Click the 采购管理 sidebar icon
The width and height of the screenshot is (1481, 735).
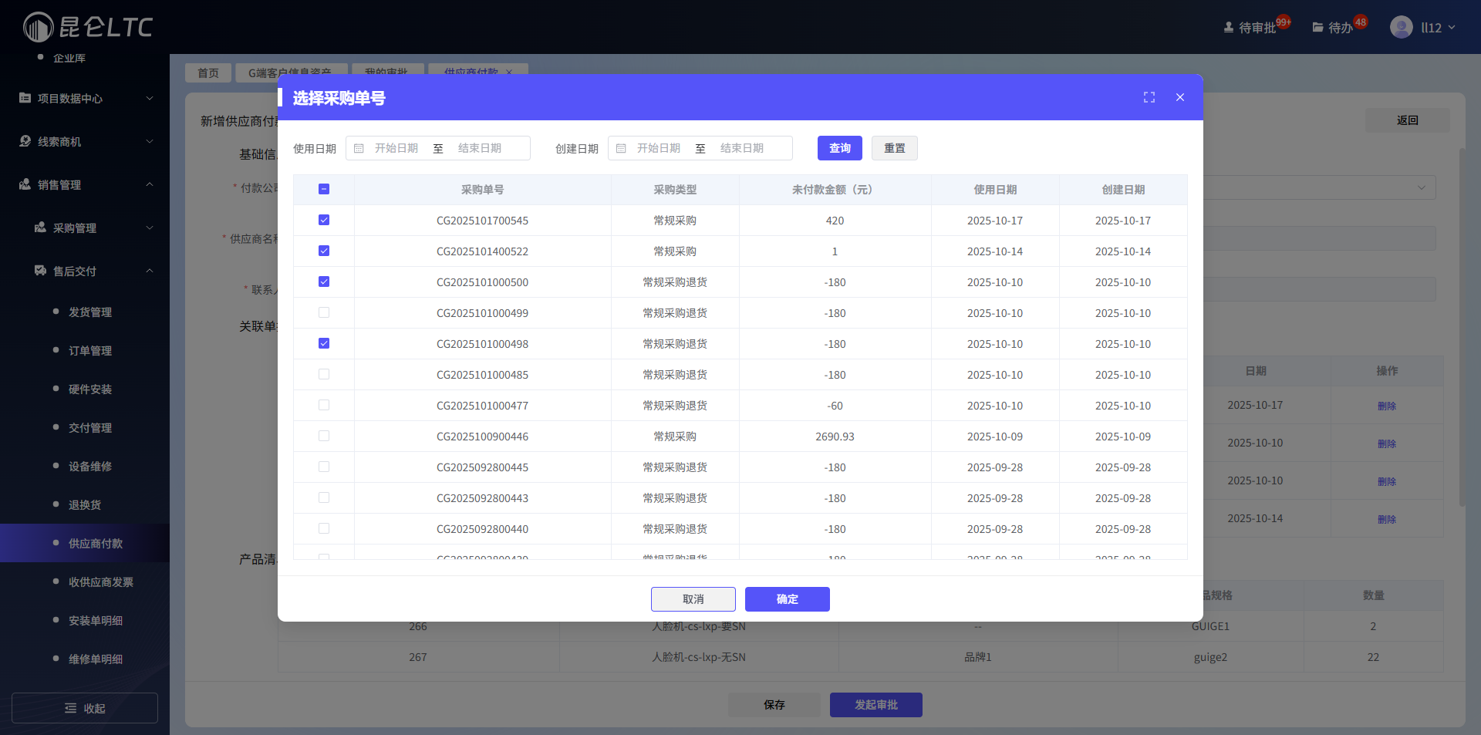[x=40, y=228]
